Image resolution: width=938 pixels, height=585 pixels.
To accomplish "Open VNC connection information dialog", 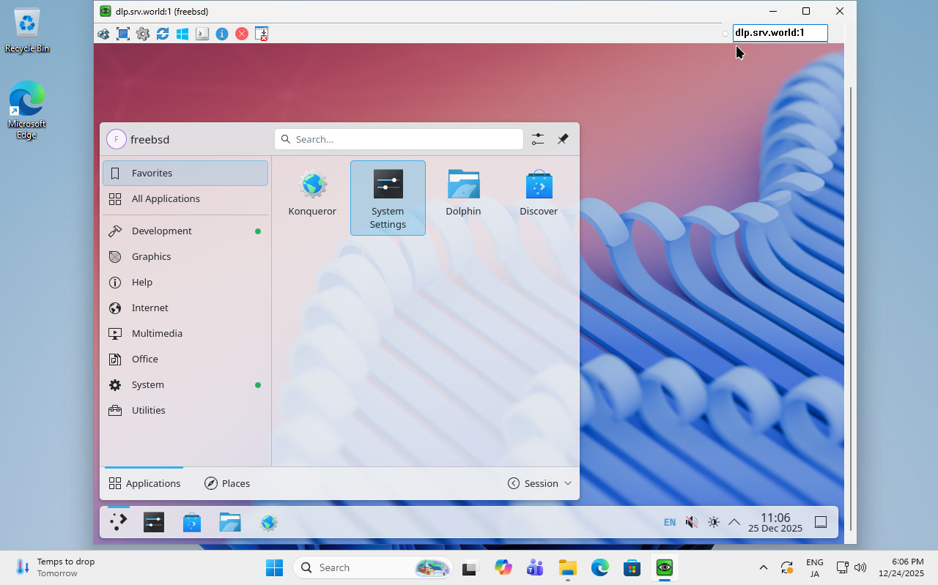I will click(222, 34).
